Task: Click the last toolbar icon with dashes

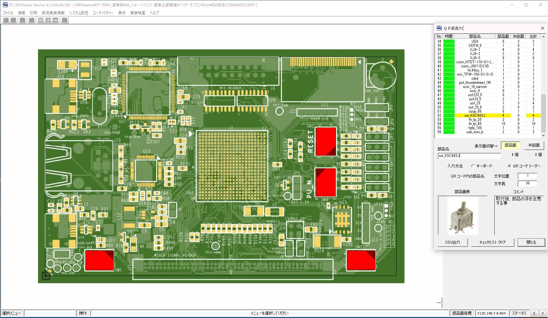Action: click(65, 20)
